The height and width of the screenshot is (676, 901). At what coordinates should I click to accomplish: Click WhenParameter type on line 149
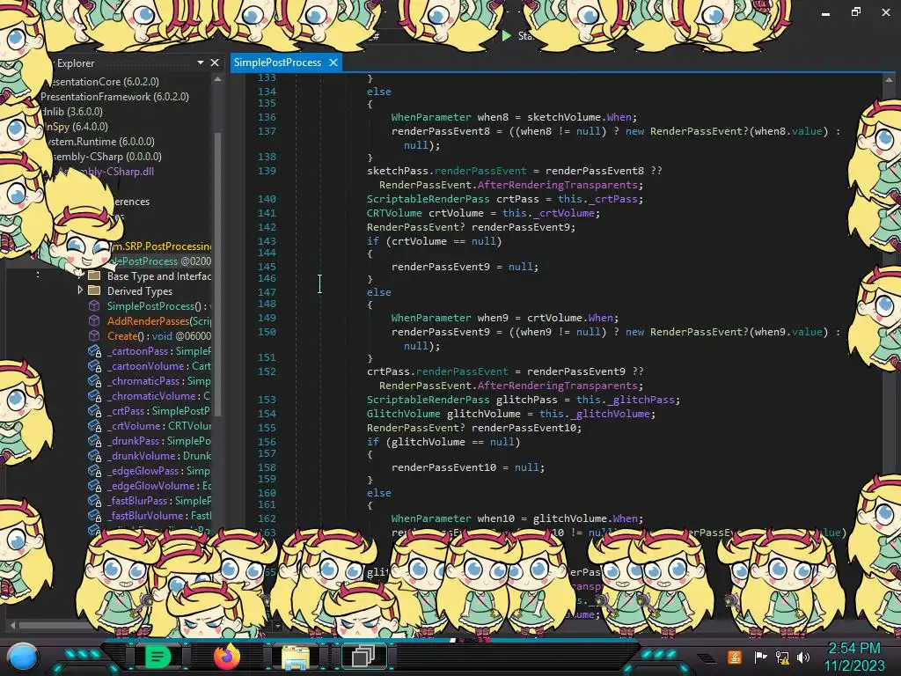tap(431, 317)
